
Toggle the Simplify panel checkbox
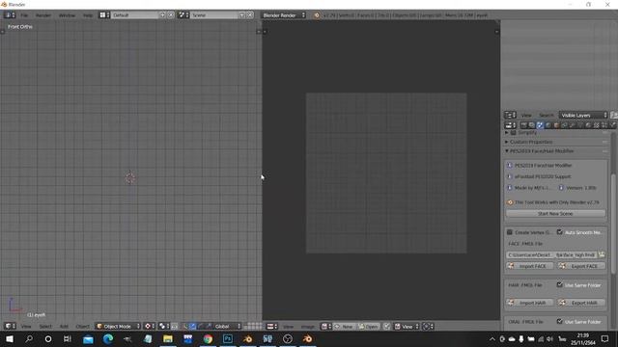513,133
